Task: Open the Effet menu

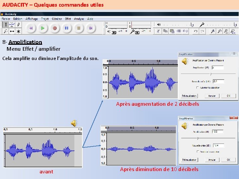Action: tap(68, 19)
